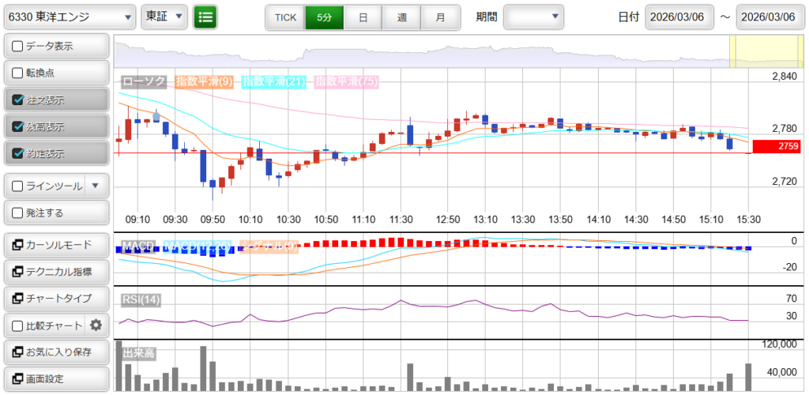The height and width of the screenshot is (395, 809).
Task: Click the blue order marker on the candlestick chart
Action: 156,117
